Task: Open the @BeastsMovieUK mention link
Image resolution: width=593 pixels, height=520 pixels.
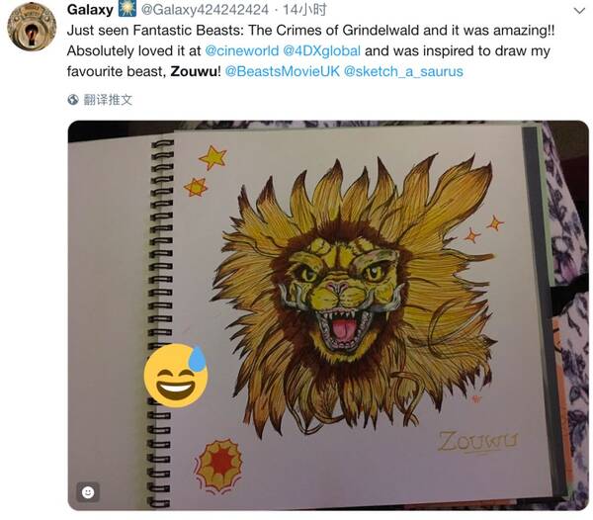Action: pyautogui.click(x=283, y=71)
